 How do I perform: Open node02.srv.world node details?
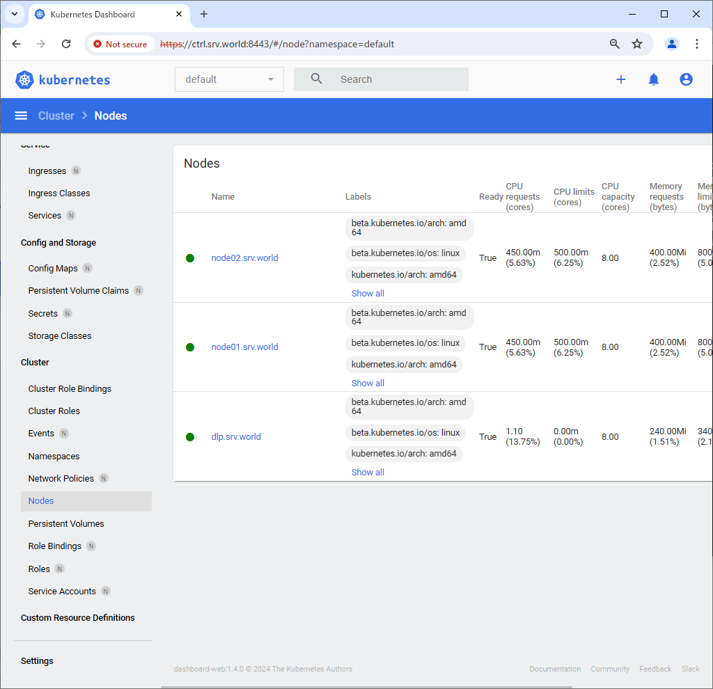tap(244, 258)
